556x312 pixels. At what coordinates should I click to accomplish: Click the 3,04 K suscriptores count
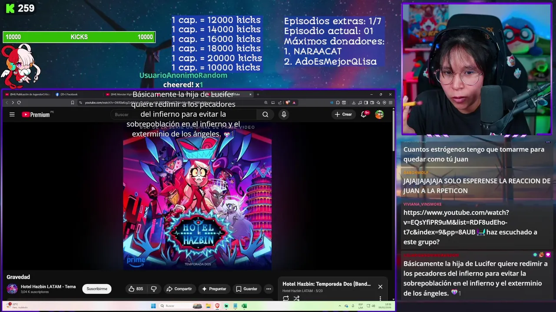click(35, 292)
